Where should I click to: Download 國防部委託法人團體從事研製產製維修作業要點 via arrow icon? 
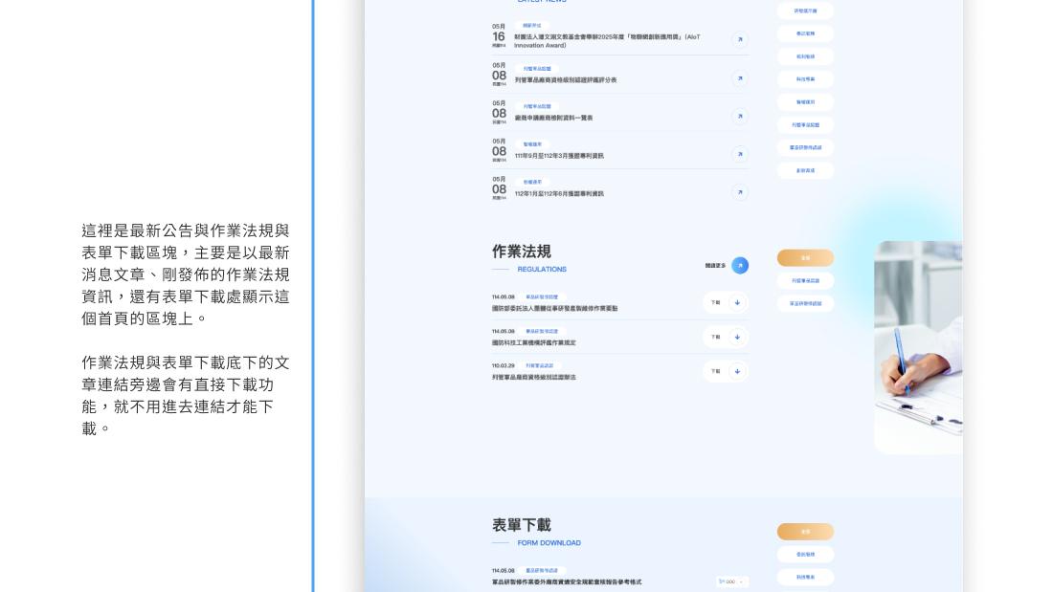coord(737,302)
